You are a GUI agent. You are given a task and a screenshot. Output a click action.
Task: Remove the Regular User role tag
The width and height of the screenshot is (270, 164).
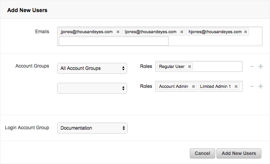tap(190, 67)
